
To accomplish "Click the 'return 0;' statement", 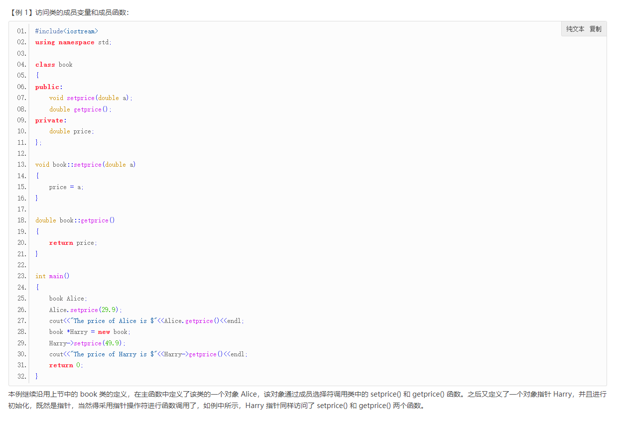I will pyautogui.click(x=66, y=365).
